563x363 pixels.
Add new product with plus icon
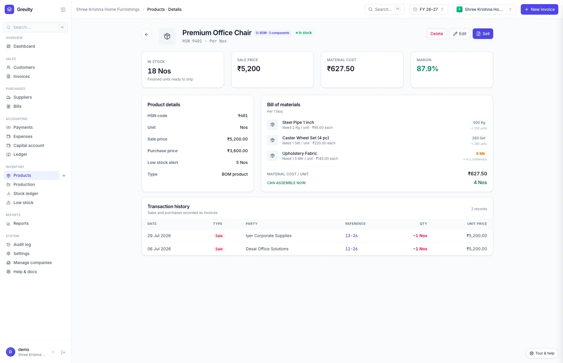click(x=64, y=176)
